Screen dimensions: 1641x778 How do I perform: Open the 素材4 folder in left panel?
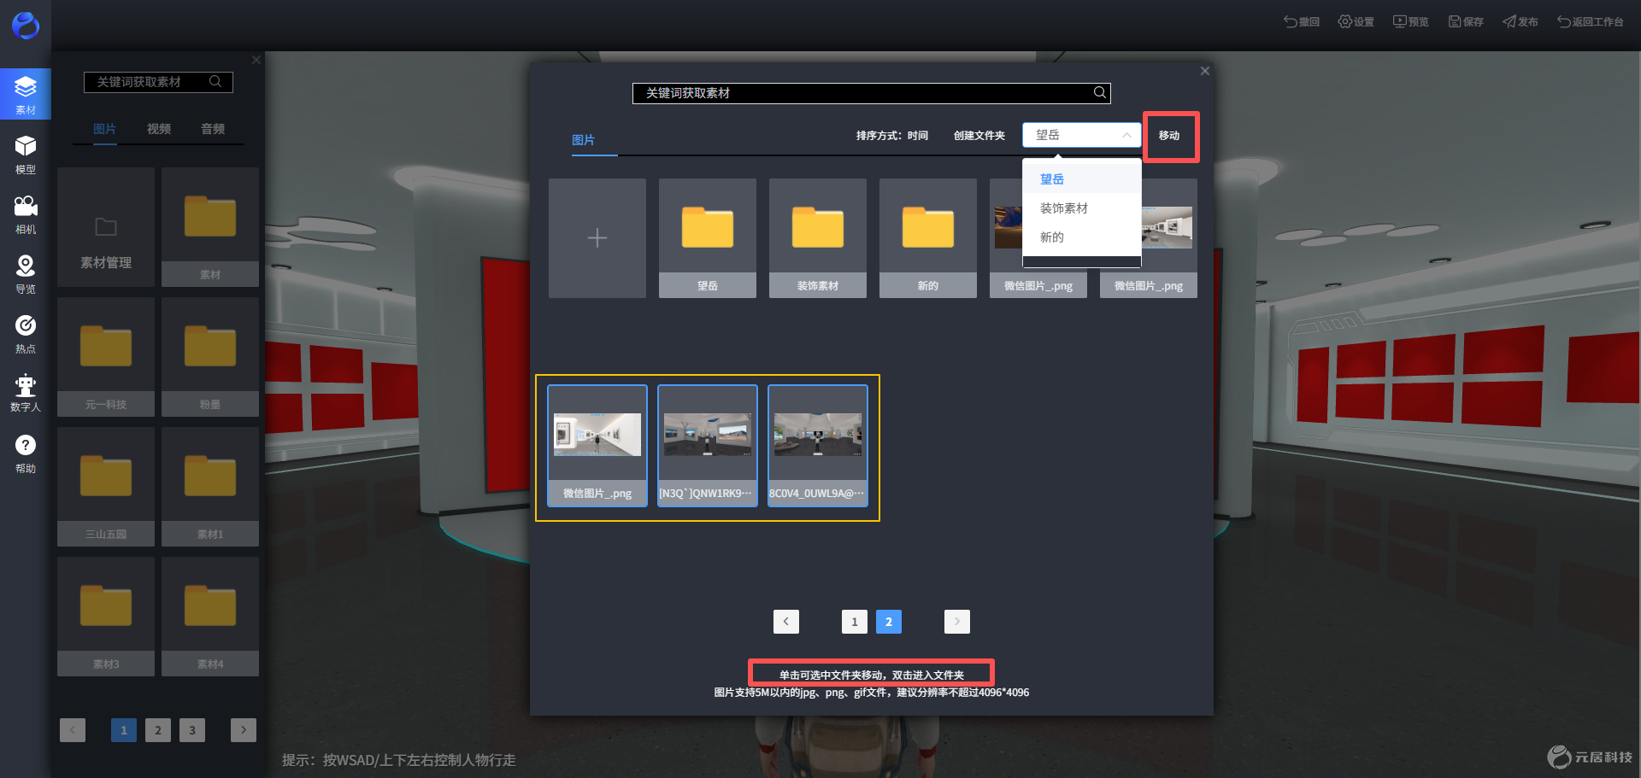point(210,617)
